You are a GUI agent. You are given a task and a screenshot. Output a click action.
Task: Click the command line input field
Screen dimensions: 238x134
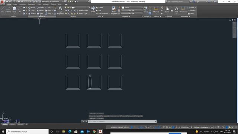(122, 121)
